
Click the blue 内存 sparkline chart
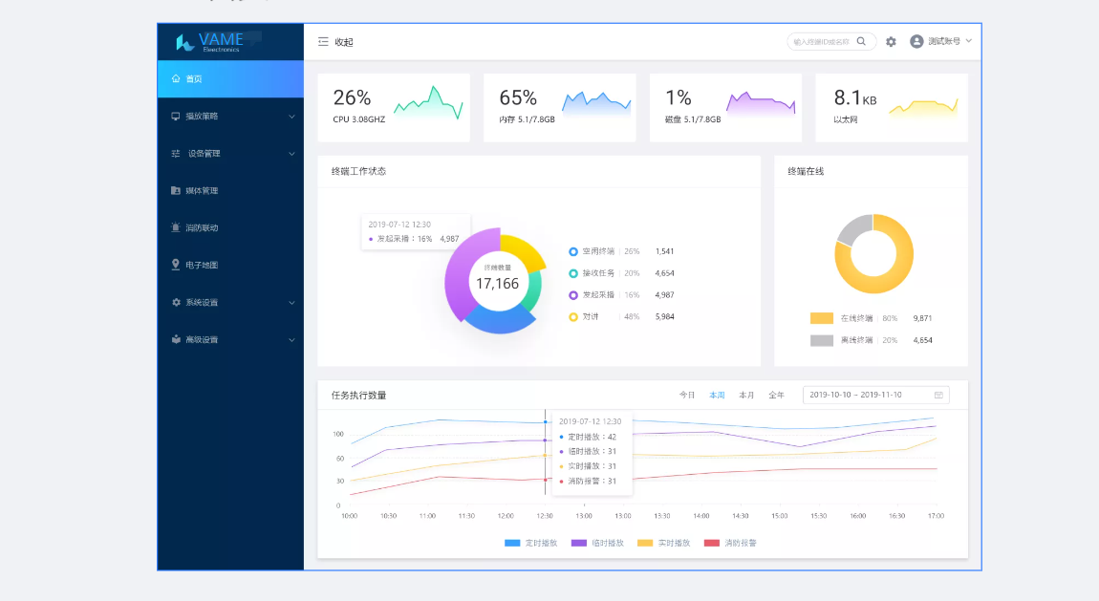[x=596, y=103]
